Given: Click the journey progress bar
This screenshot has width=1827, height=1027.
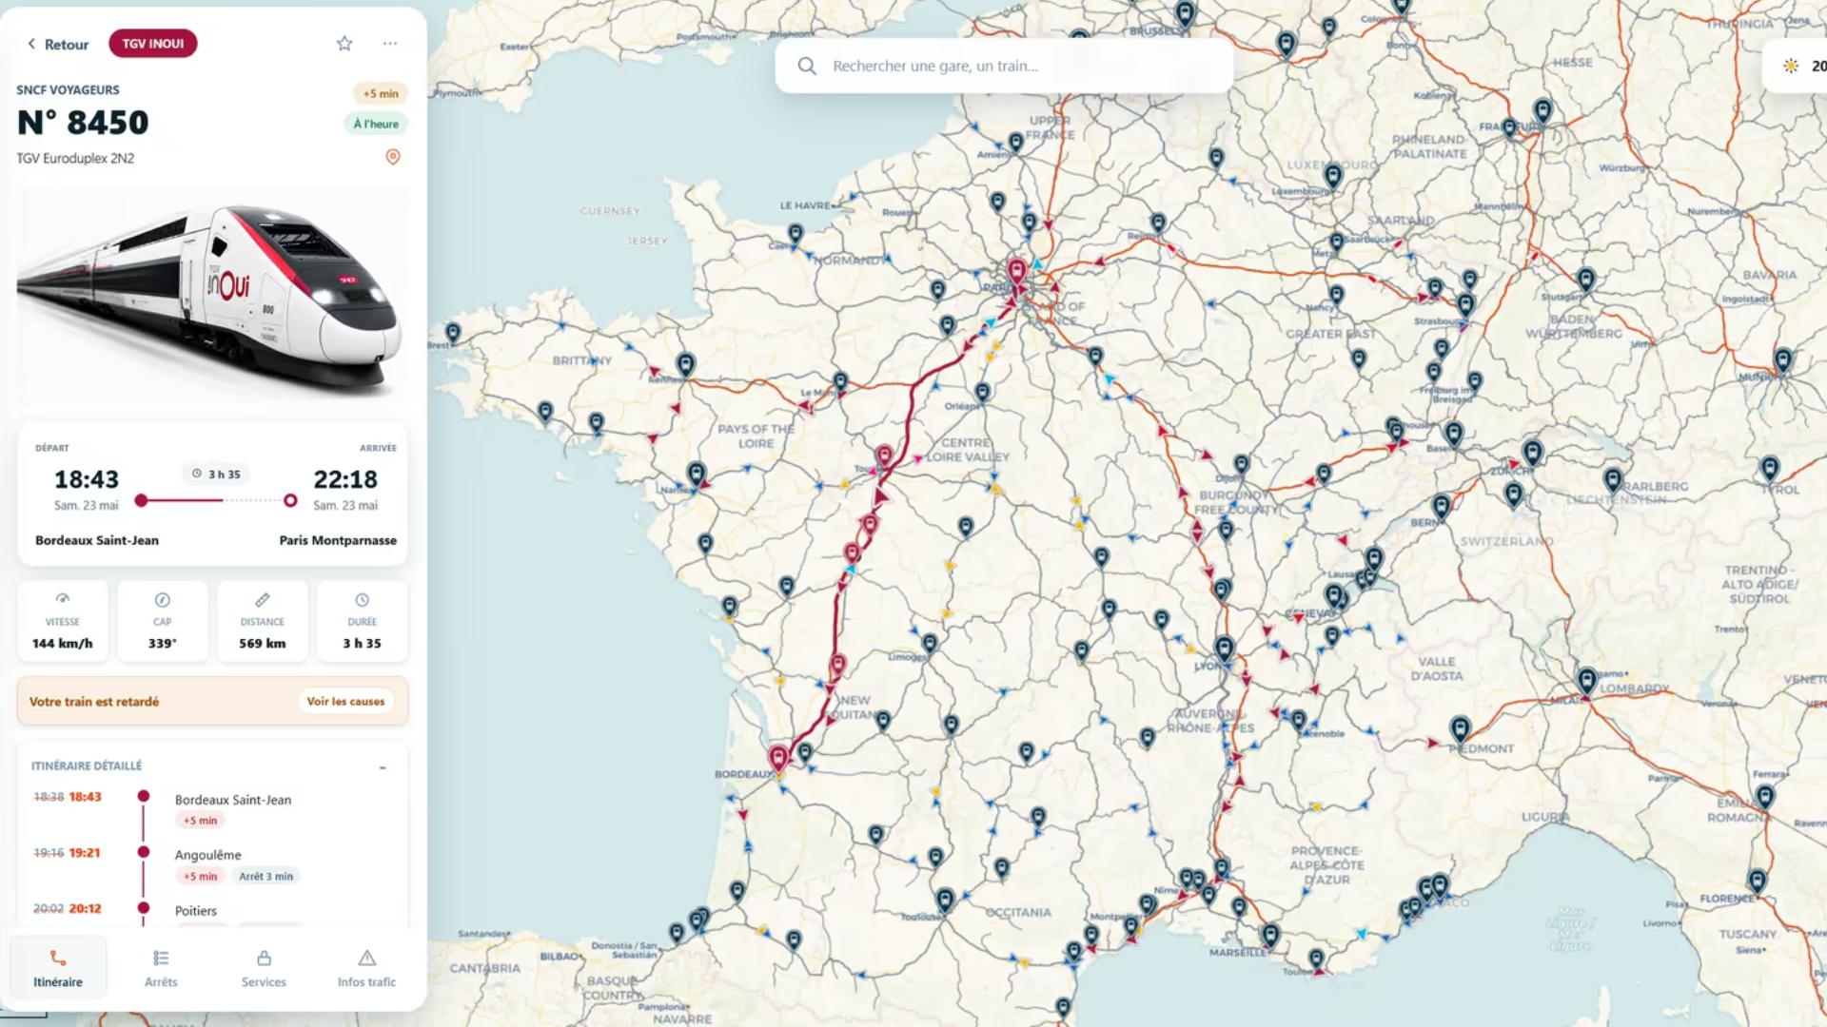Looking at the screenshot, I should click(216, 500).
